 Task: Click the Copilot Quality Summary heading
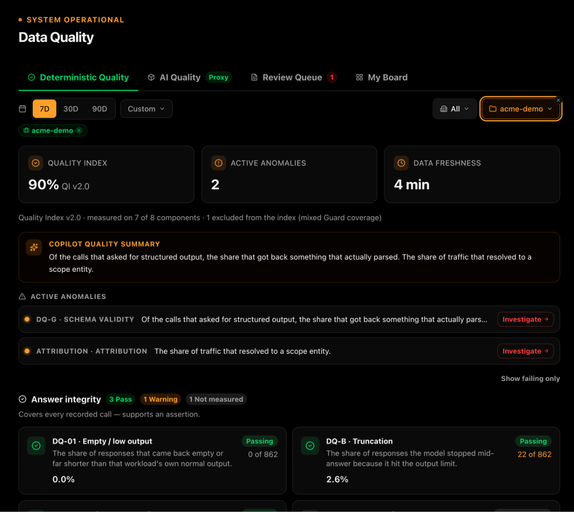click(x=104, y=244)
